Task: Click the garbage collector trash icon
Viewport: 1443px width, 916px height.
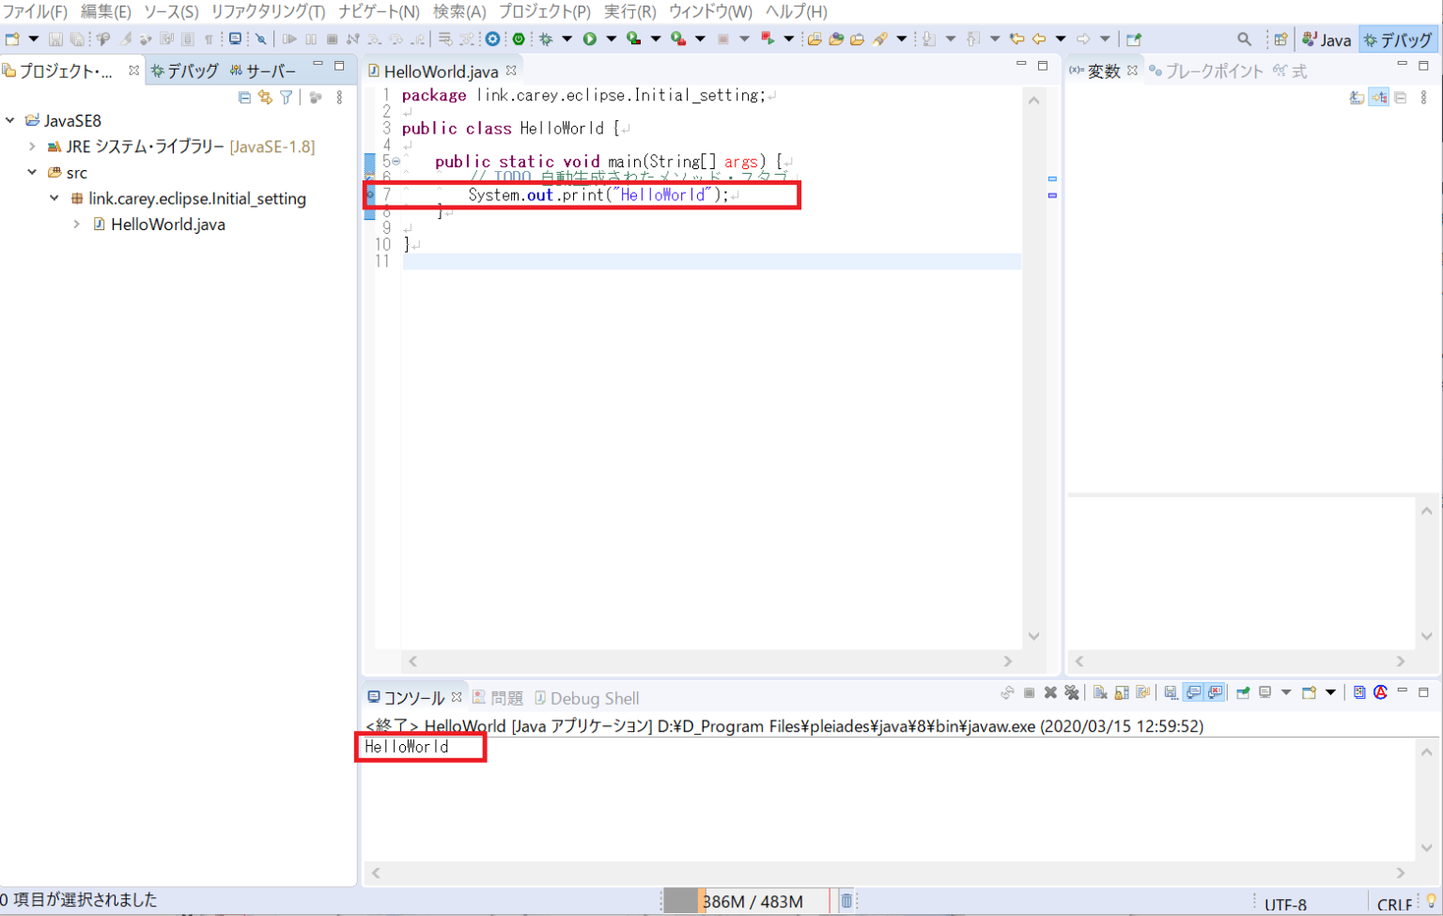Action: pos(846,901)
